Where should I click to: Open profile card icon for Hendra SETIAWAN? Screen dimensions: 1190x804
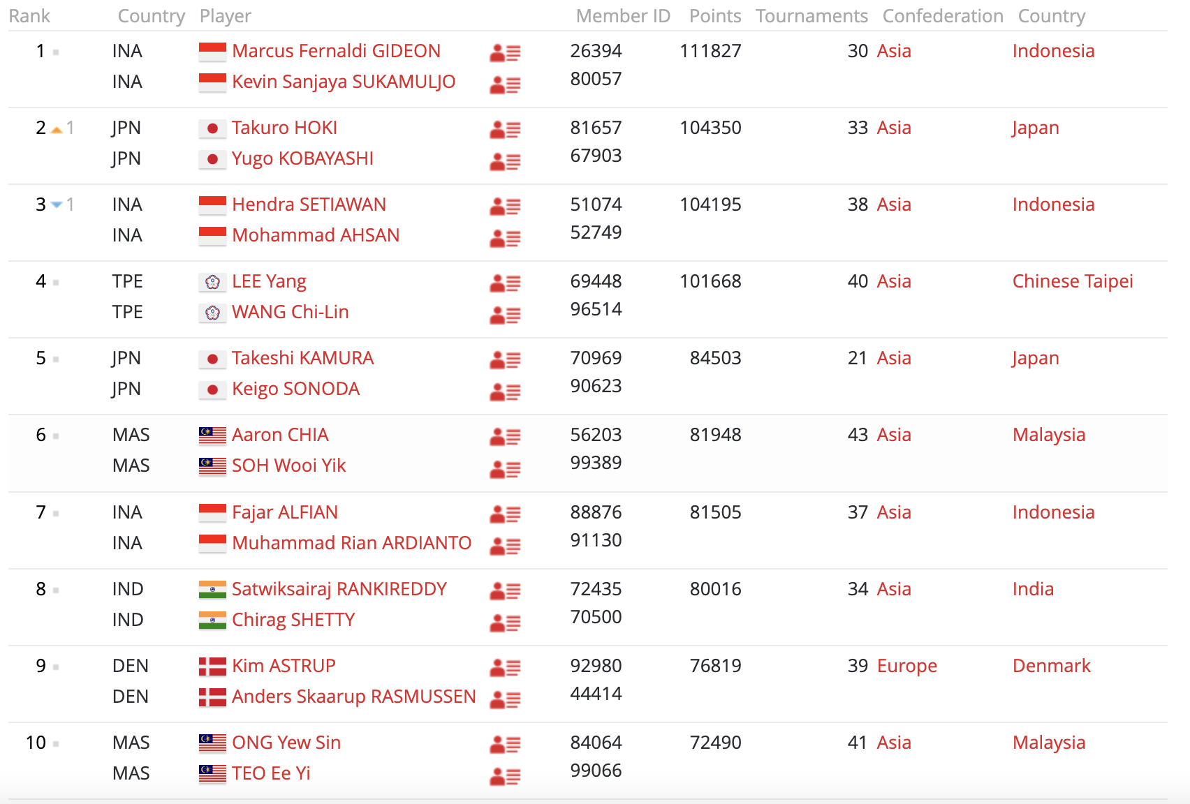click(x=505, y=206)
